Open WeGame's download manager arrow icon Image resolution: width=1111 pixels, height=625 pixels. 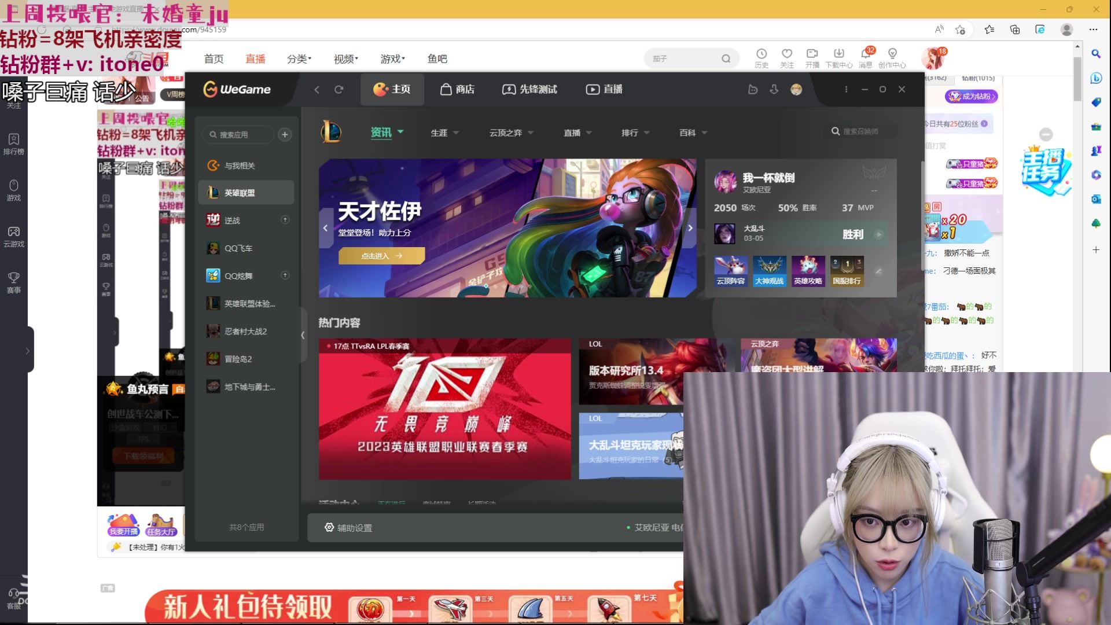tap(774, 90)
